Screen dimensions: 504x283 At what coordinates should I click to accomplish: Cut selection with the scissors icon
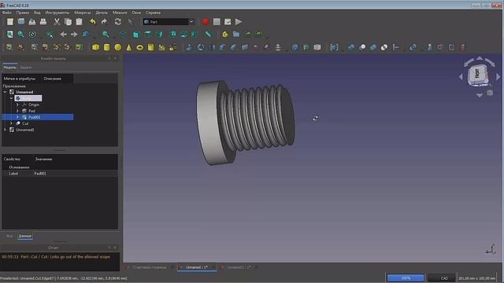pyautogui.click(x=57, y=22)
